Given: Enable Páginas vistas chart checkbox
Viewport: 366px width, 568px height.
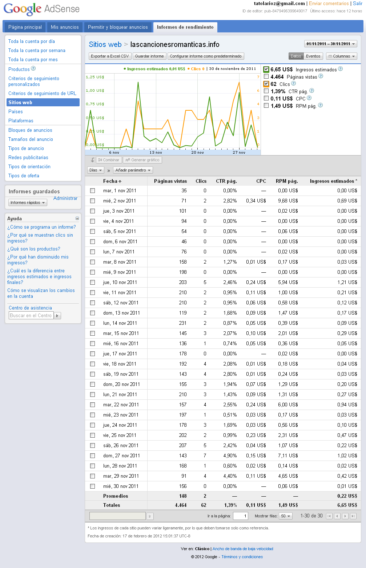Looking at the screenshot, I should tap(266, 76).
